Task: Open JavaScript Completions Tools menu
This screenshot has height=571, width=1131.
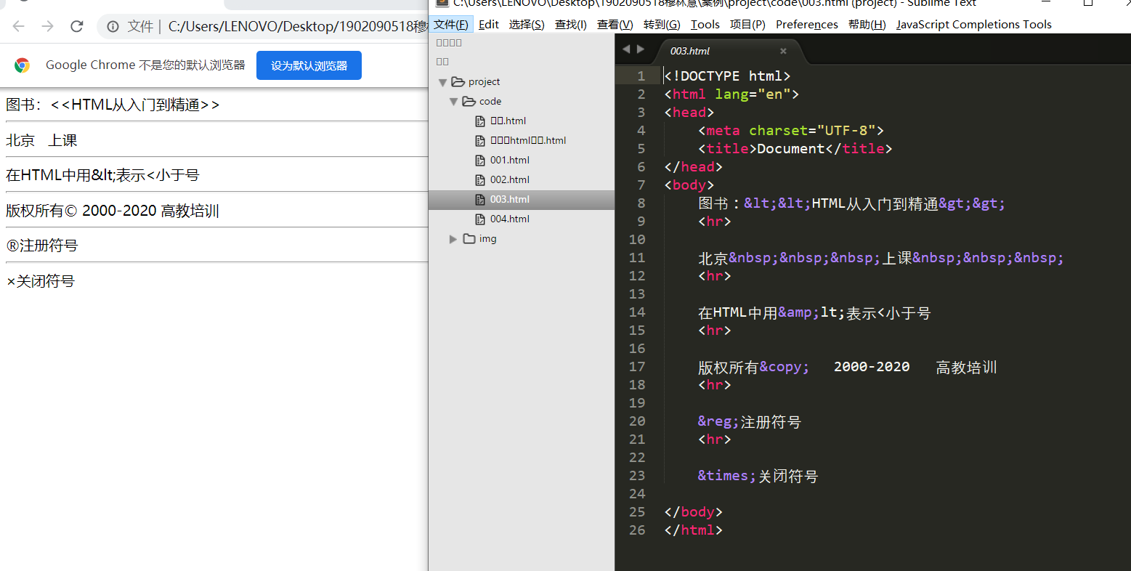Action: [x=974, y=24]
